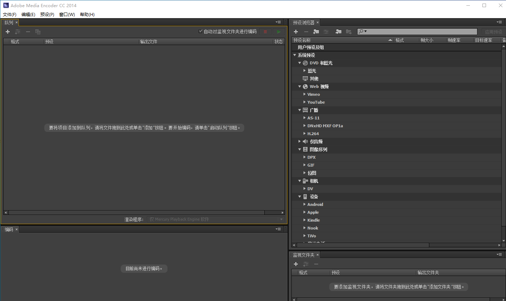The width and height of the screenshot is (506, 301).
Task: Click the add source plus icon in 队列 panel
Action: tap(7, 32)
